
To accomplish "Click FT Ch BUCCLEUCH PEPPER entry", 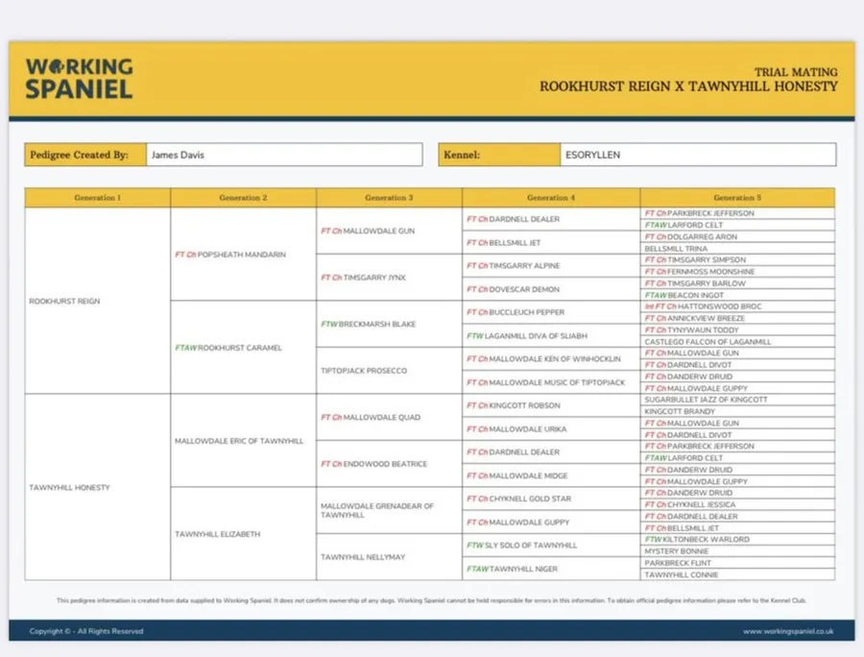I will pos(516,313).
